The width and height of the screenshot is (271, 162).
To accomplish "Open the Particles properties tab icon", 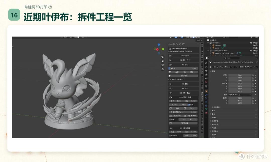I will coord(206,98).
